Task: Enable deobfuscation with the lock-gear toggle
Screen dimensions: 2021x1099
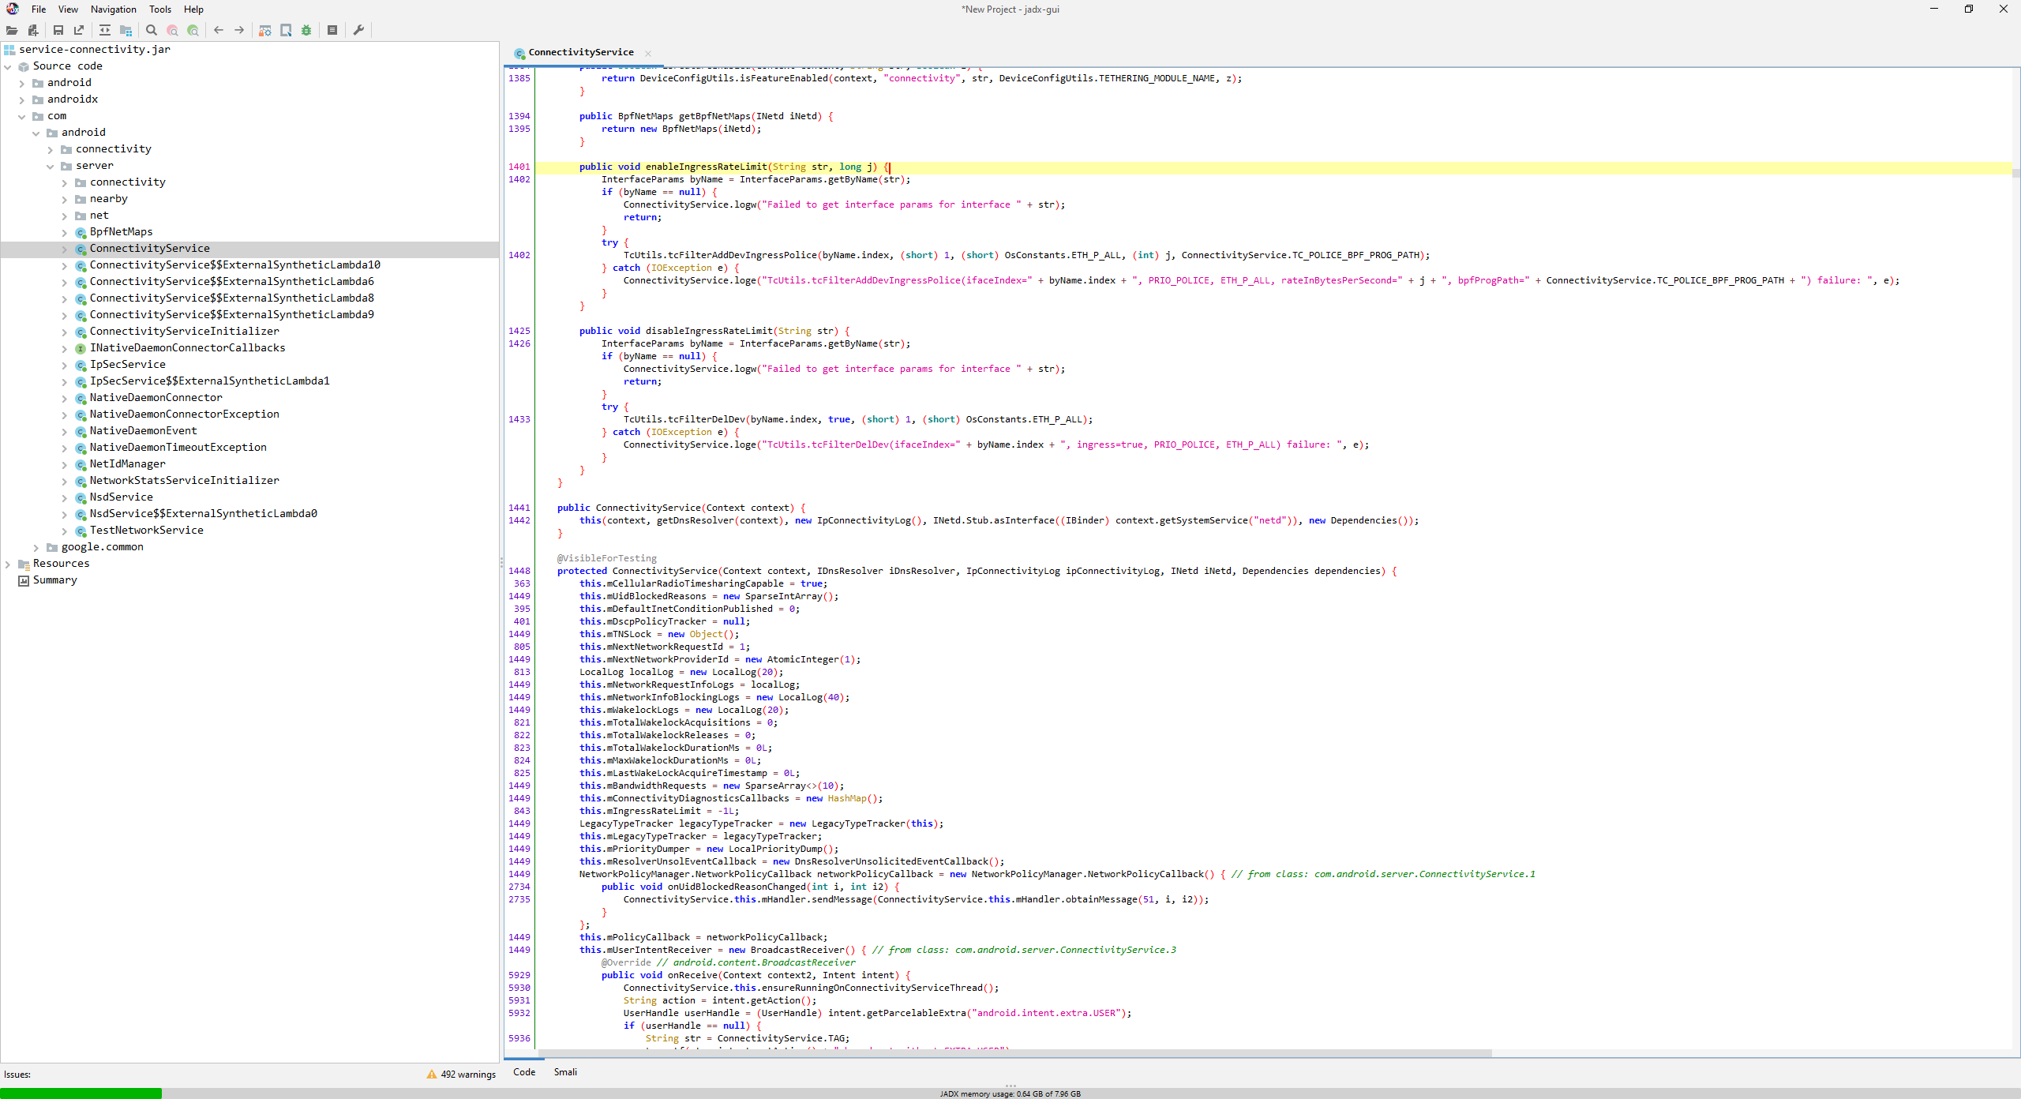Action: coord(265,30)
